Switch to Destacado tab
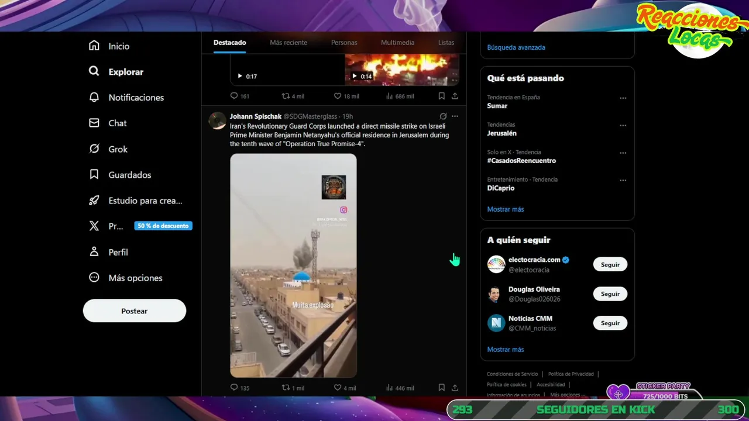749x421 pixels. tap(229, 43)
